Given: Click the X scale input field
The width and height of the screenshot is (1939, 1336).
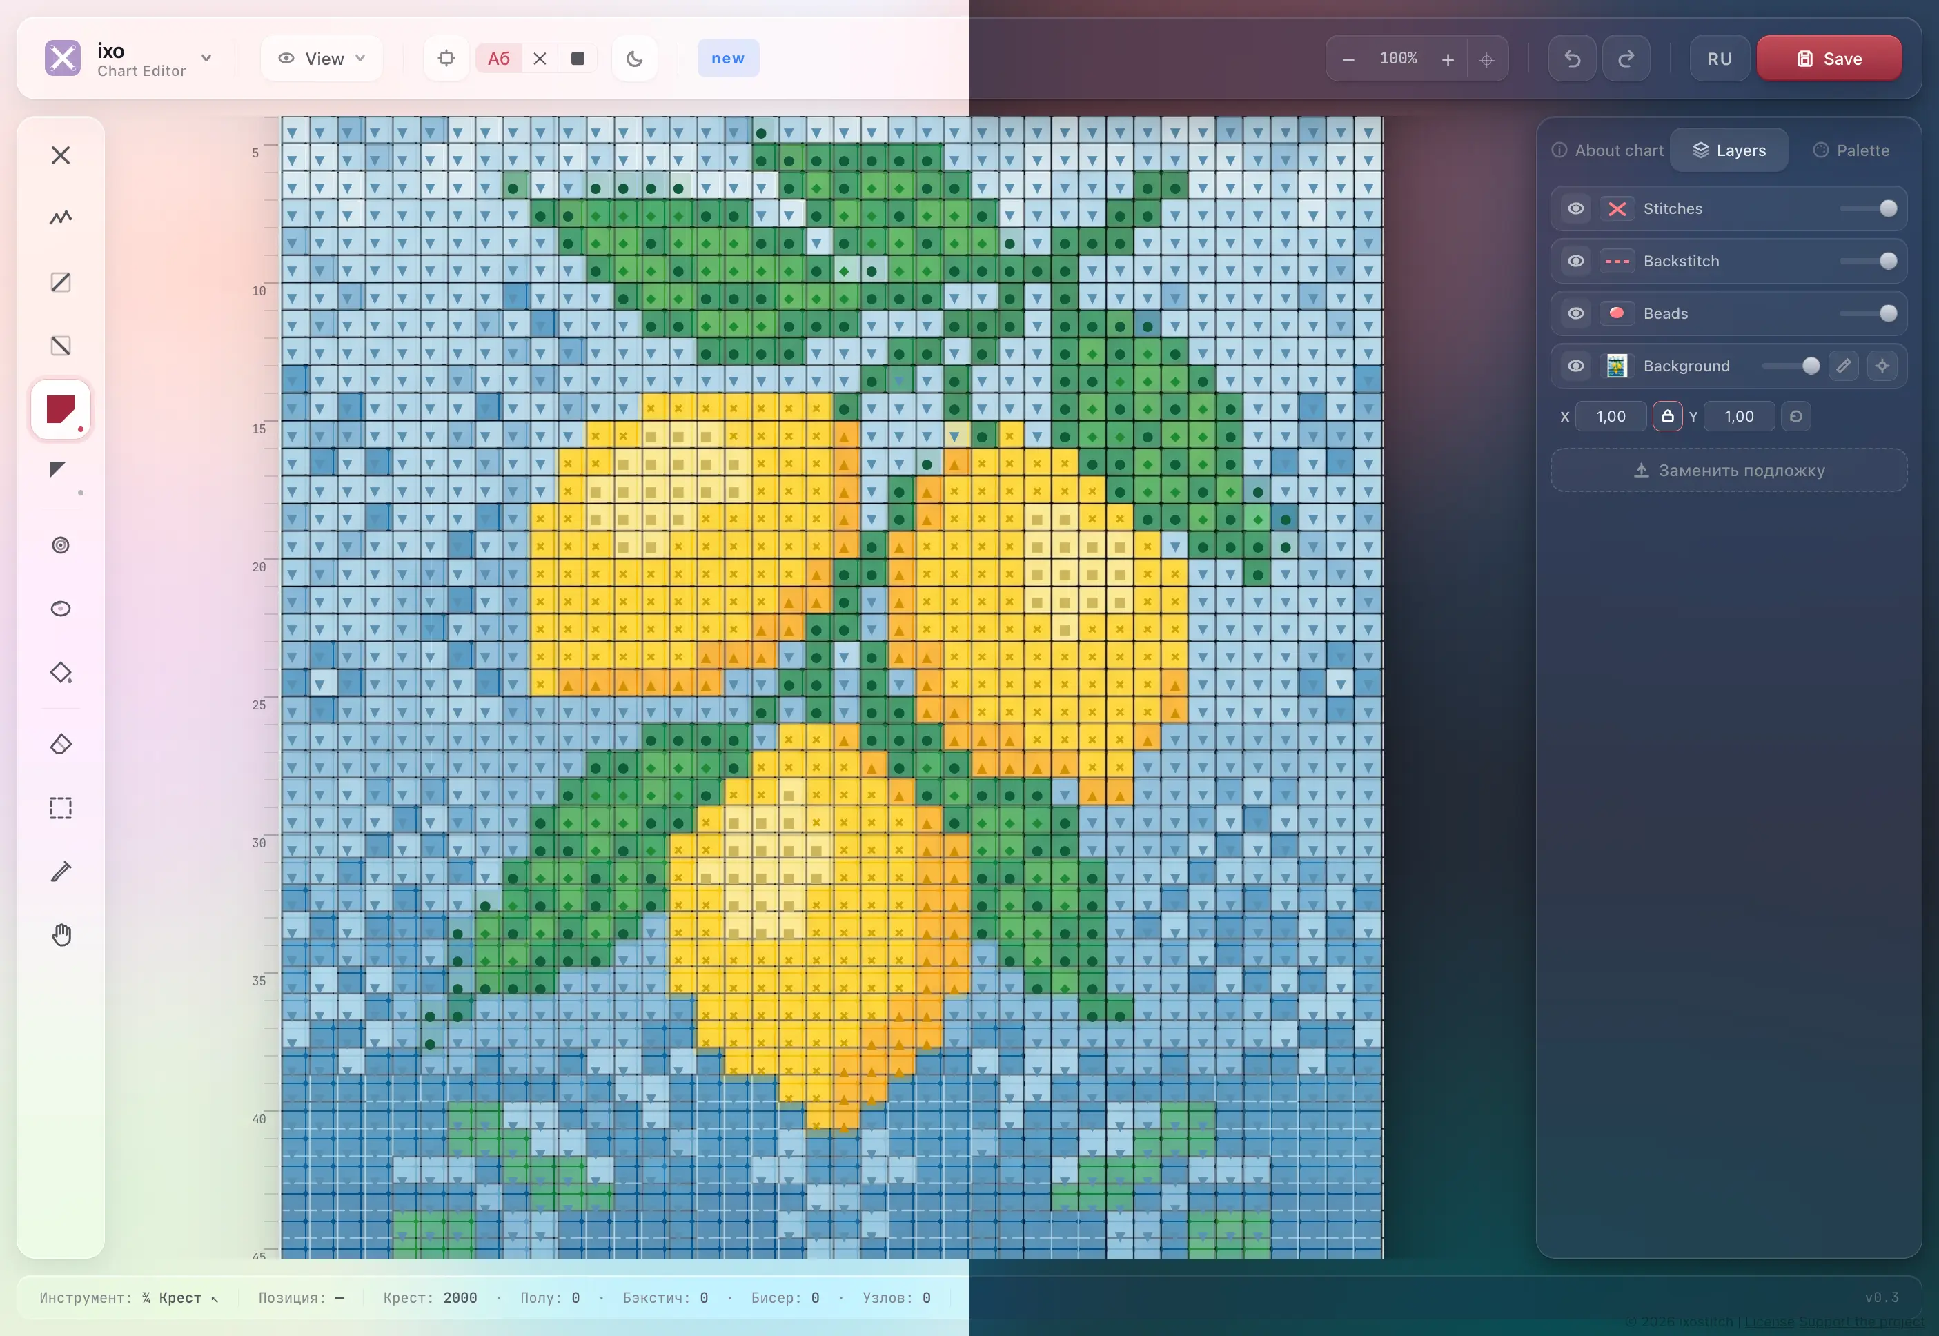Looking at the screenshot, I should click(1611, 416).
